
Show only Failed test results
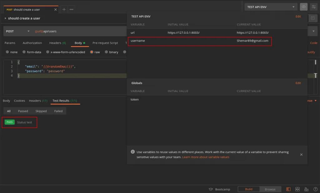[x=58, y=111]
